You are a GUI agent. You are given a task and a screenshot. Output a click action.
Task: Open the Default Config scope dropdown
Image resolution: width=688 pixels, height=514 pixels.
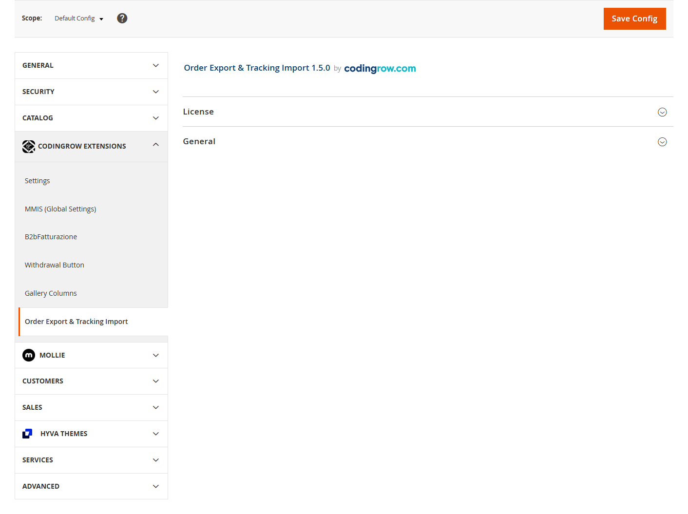(79, 19)
